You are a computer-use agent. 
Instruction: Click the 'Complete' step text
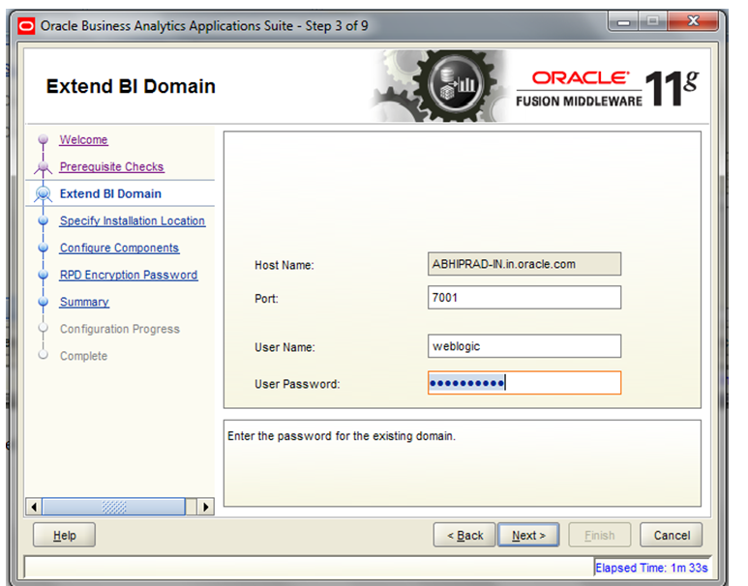[x=83, y=356]
